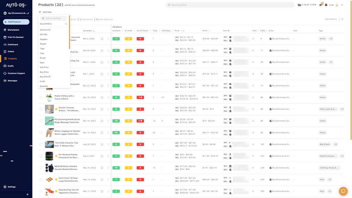This screenshot has width=352, height=198.
Task: Select the Plastic Pottery product checkbox
Action: click(x=41, y=98)
